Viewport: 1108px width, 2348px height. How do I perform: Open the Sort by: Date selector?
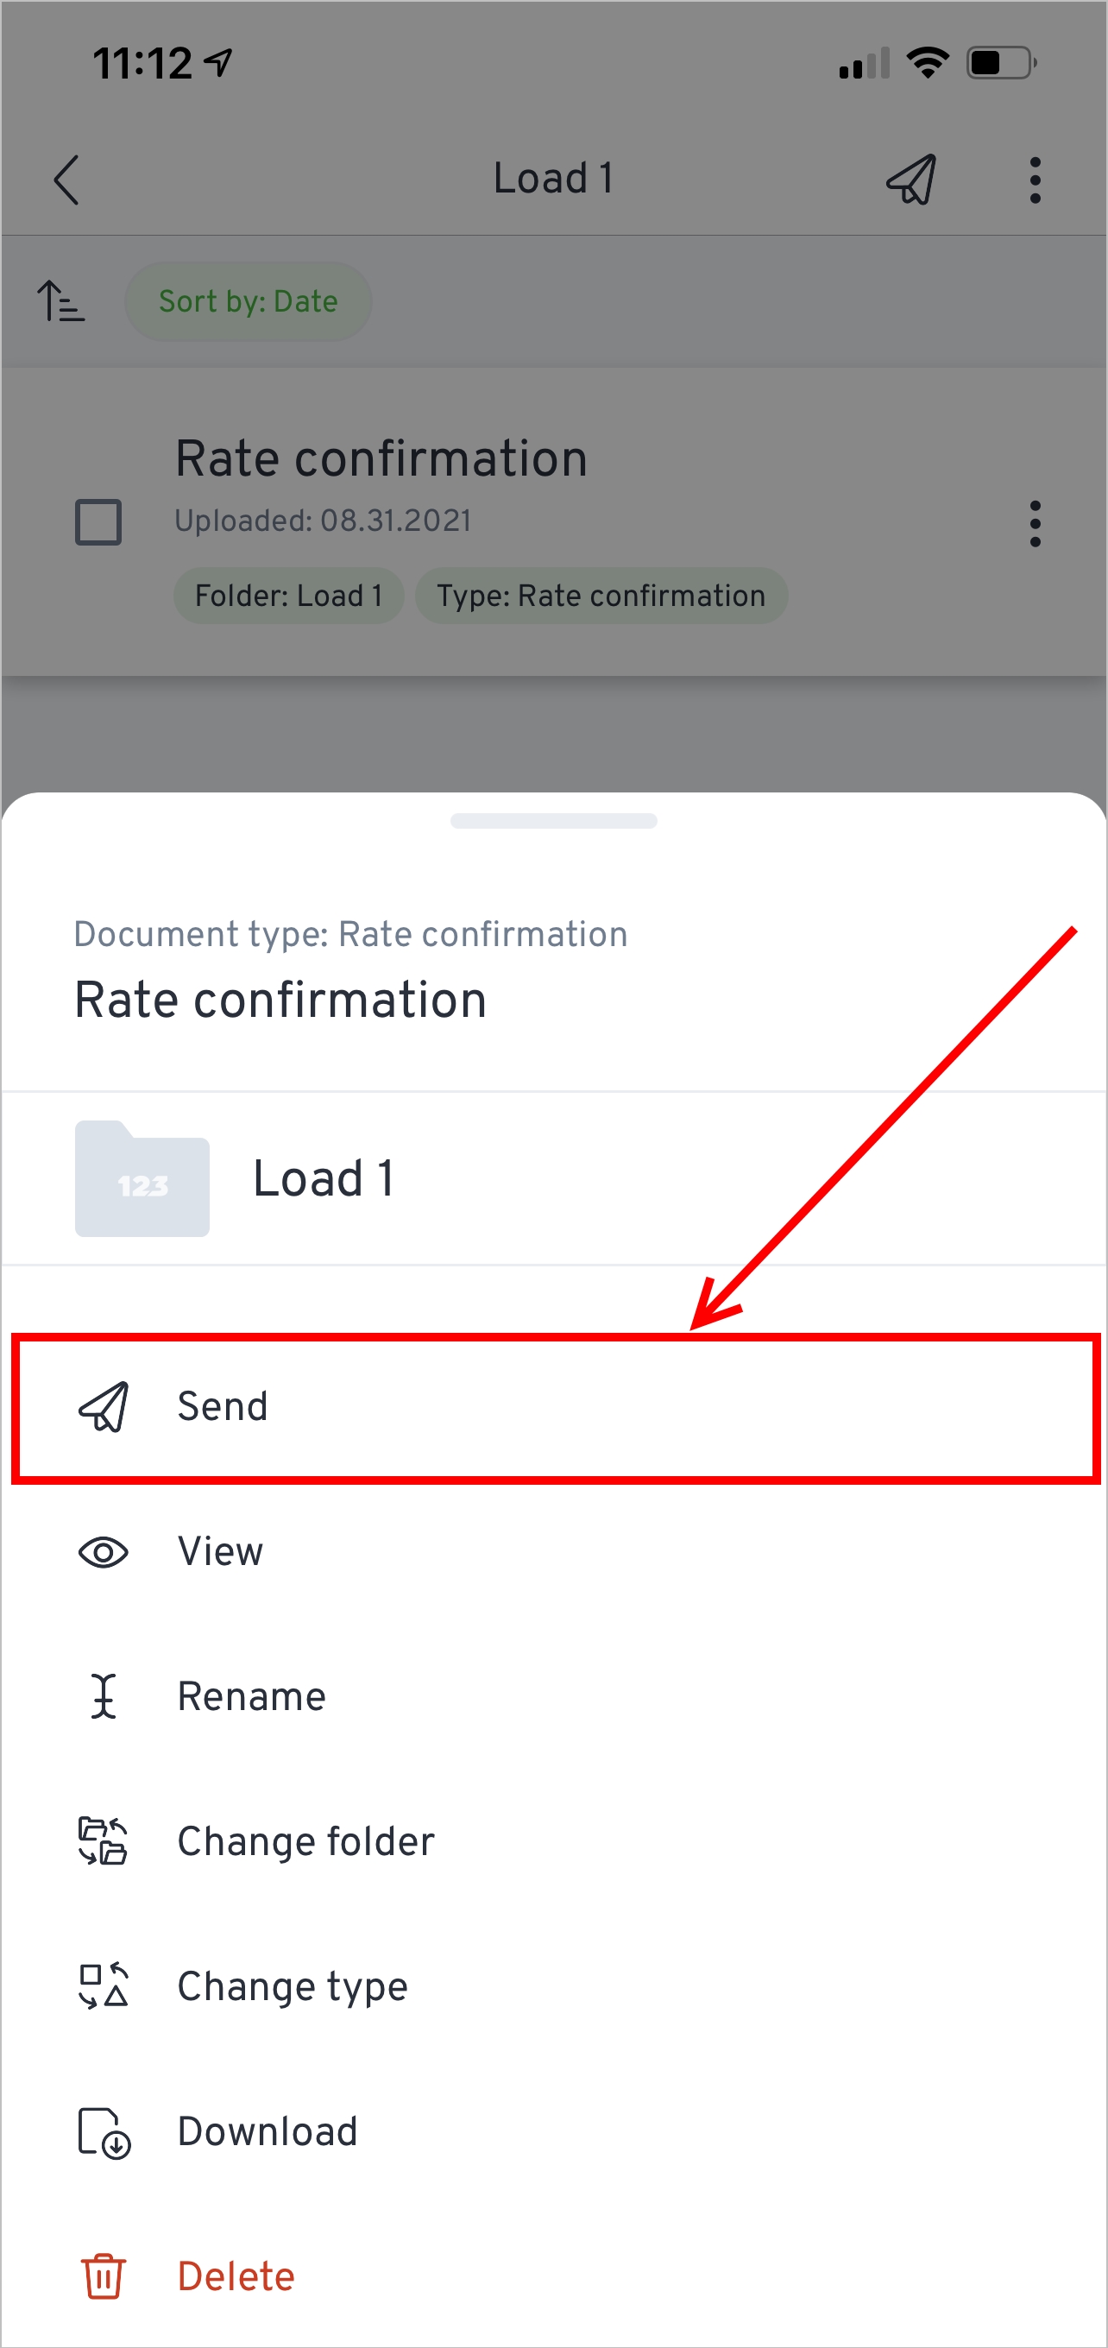pyautogui.click(x=248, y=302)
